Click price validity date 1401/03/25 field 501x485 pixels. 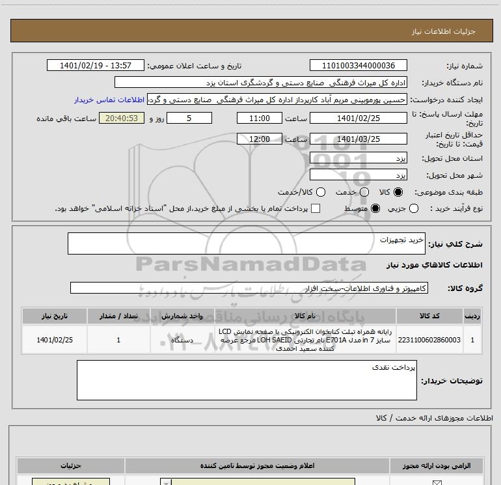[x=358, y=139]
